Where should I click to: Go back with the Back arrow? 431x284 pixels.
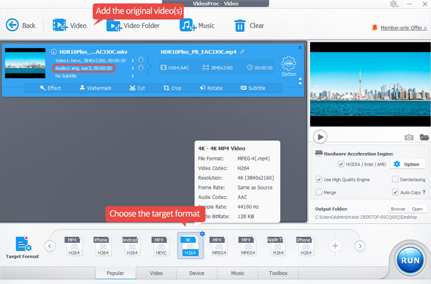[x=20, y=26]
